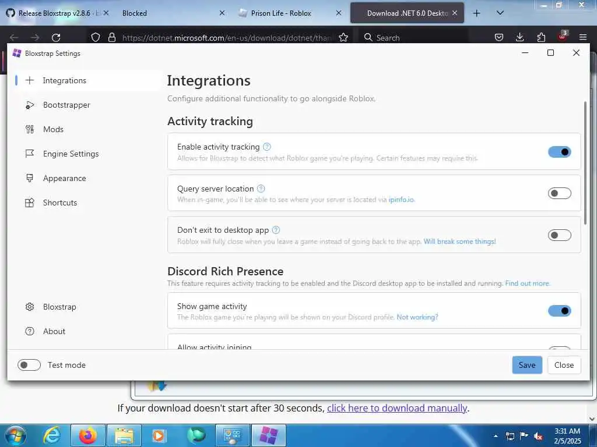The width and height of the screenshot is (597, 447).
Task: Save the Bloxstrap settings
Action: pyautogui.click(x=527, y=365)
